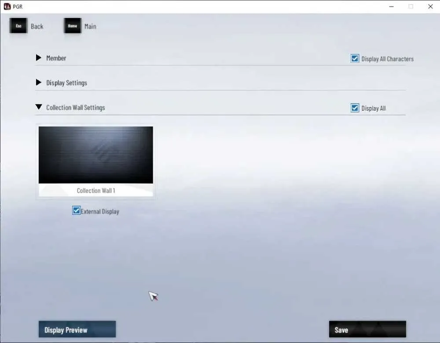The height and width of the screenshot is (343, 440).
Task: Click the Home key icon for Main
Action: point(73,26)
